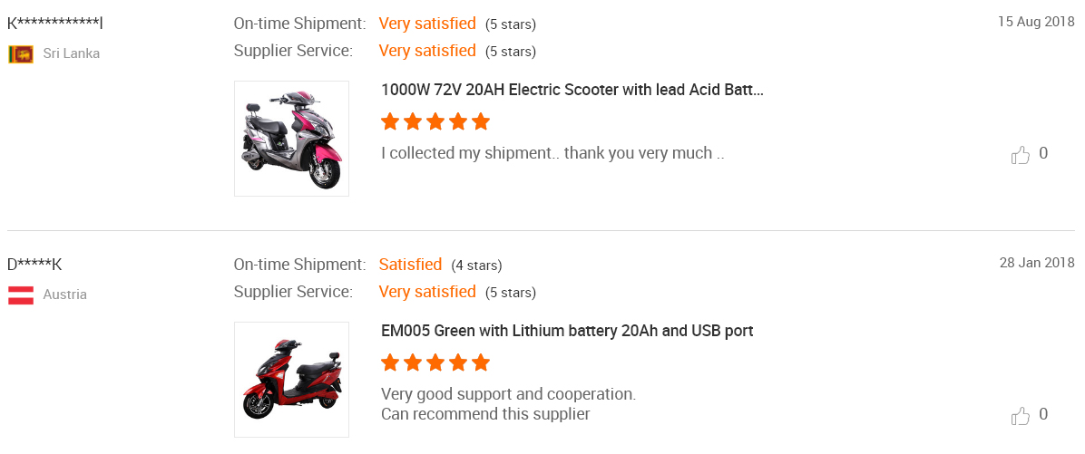Click the Austria country label
1085x454 pixels.
click(65, 295)
